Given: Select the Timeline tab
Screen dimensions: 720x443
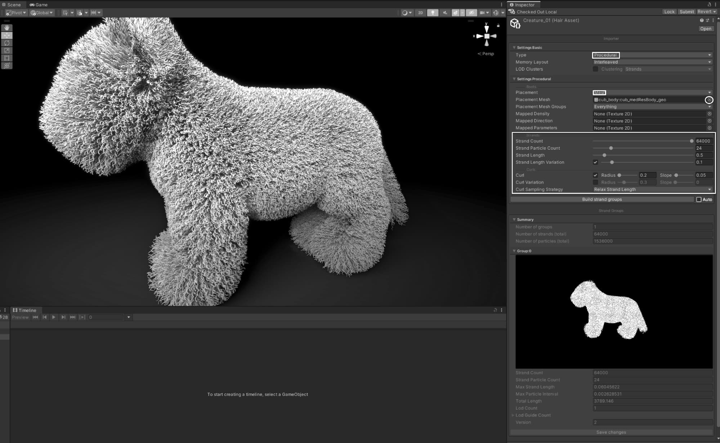Looking at the screenshot, I should (x=24, y=310).
